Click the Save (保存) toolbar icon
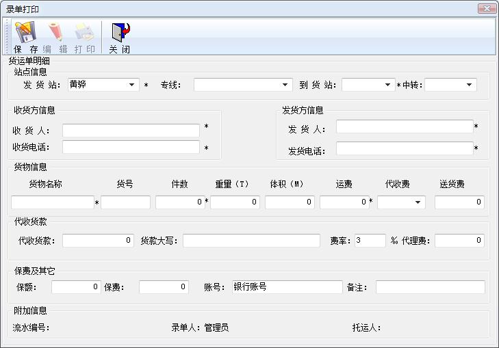Image resolution: width=499 pixels, height=348 pixels. coord(25,32)
